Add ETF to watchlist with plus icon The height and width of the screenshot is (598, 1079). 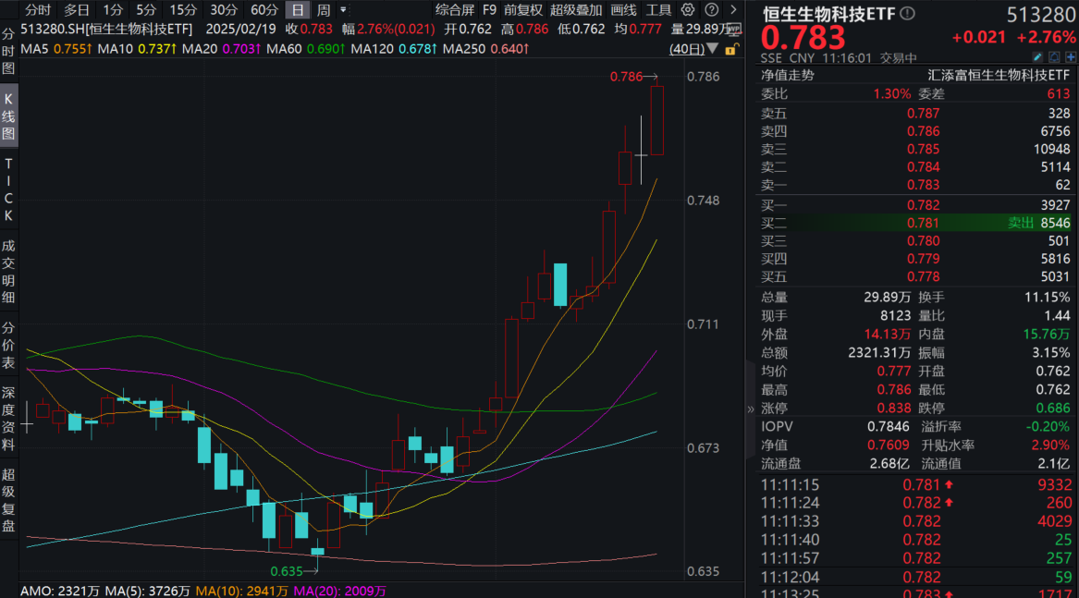[1070, 57]
